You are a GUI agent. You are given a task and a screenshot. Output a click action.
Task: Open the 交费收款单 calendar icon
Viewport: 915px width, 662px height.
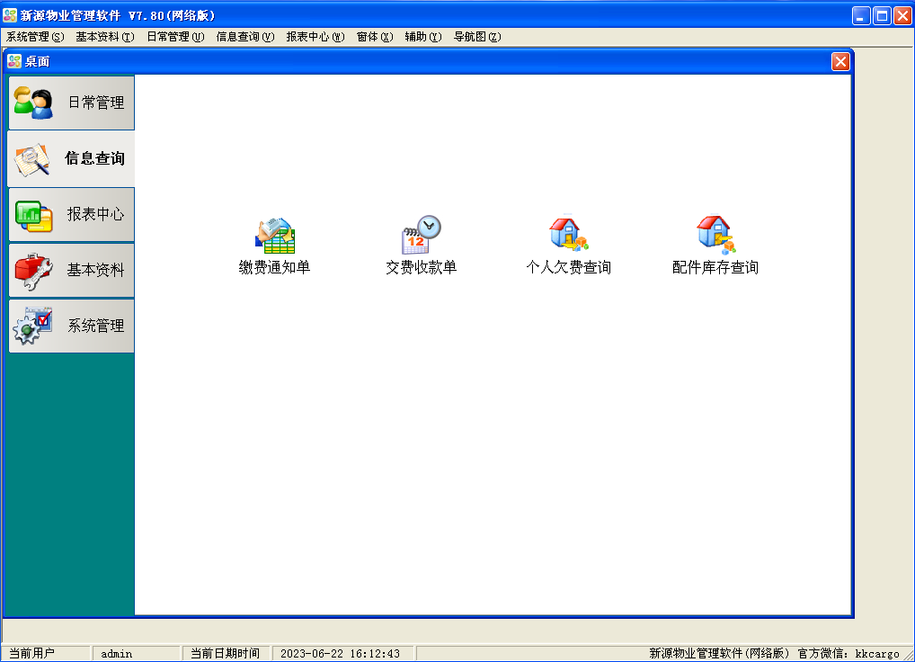point(422,236)
